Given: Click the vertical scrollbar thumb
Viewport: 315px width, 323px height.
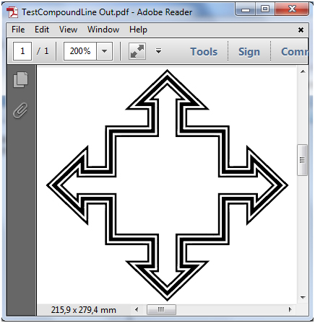Looking at the screenshot, I should [303, 160].
